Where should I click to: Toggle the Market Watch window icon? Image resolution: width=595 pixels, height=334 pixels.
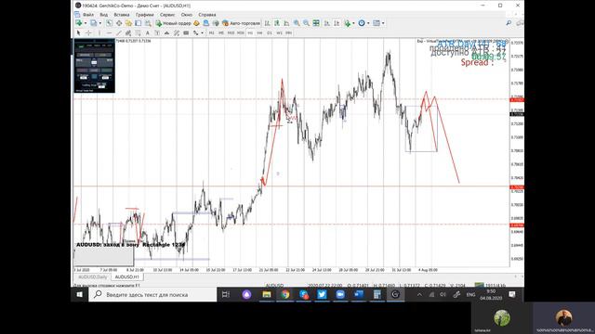coord(110,23)
